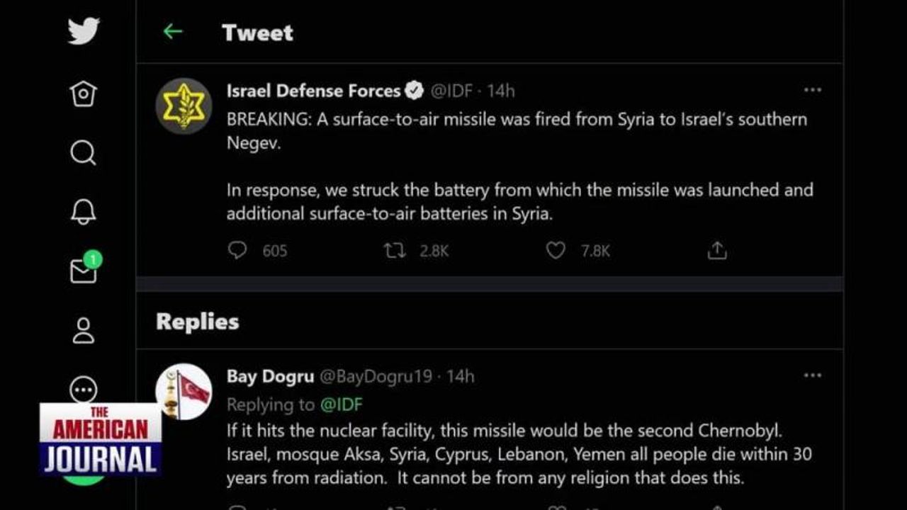Open the Notifications bell

point(84,211)
